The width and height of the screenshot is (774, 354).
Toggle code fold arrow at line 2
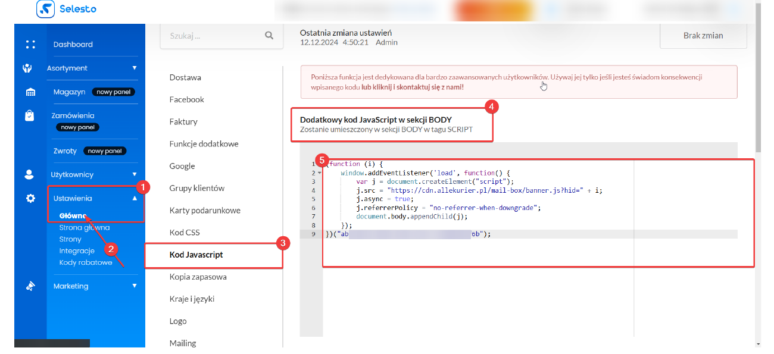click(320, 173)
